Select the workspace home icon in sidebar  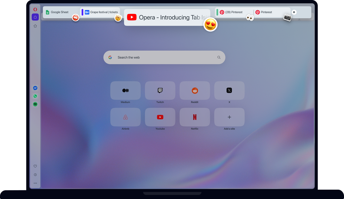coord(35,18)
